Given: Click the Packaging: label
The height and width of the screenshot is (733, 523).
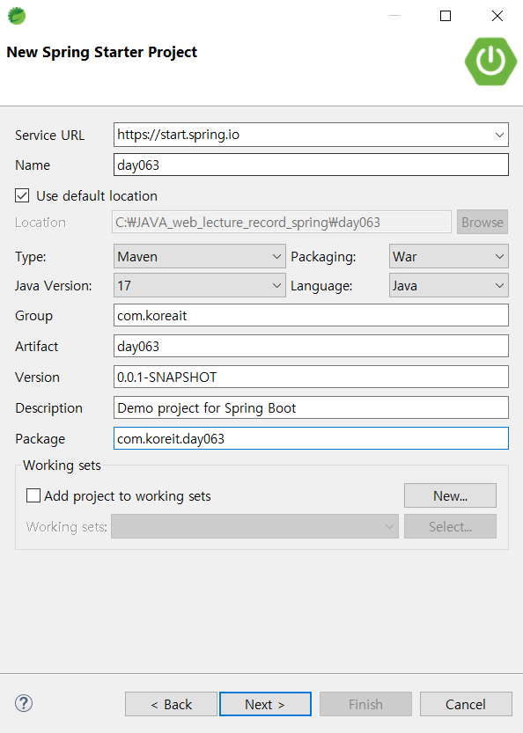Looking at the screenshot, I should coord(323,257).
